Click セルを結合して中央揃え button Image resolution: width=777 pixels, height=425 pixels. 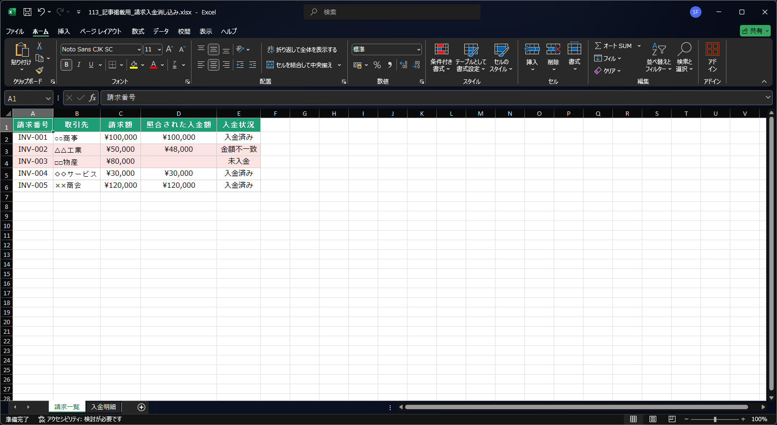(300, 65)
